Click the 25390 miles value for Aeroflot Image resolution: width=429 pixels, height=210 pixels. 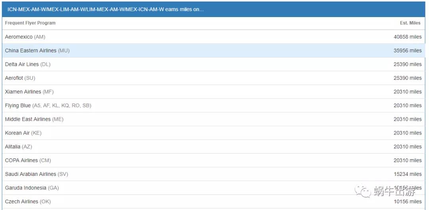[408, 78]
